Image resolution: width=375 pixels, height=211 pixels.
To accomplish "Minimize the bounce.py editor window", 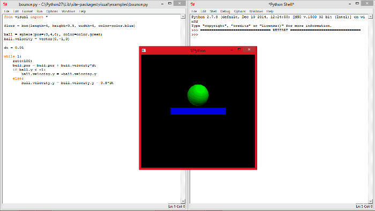I will (x=162, y=4).
